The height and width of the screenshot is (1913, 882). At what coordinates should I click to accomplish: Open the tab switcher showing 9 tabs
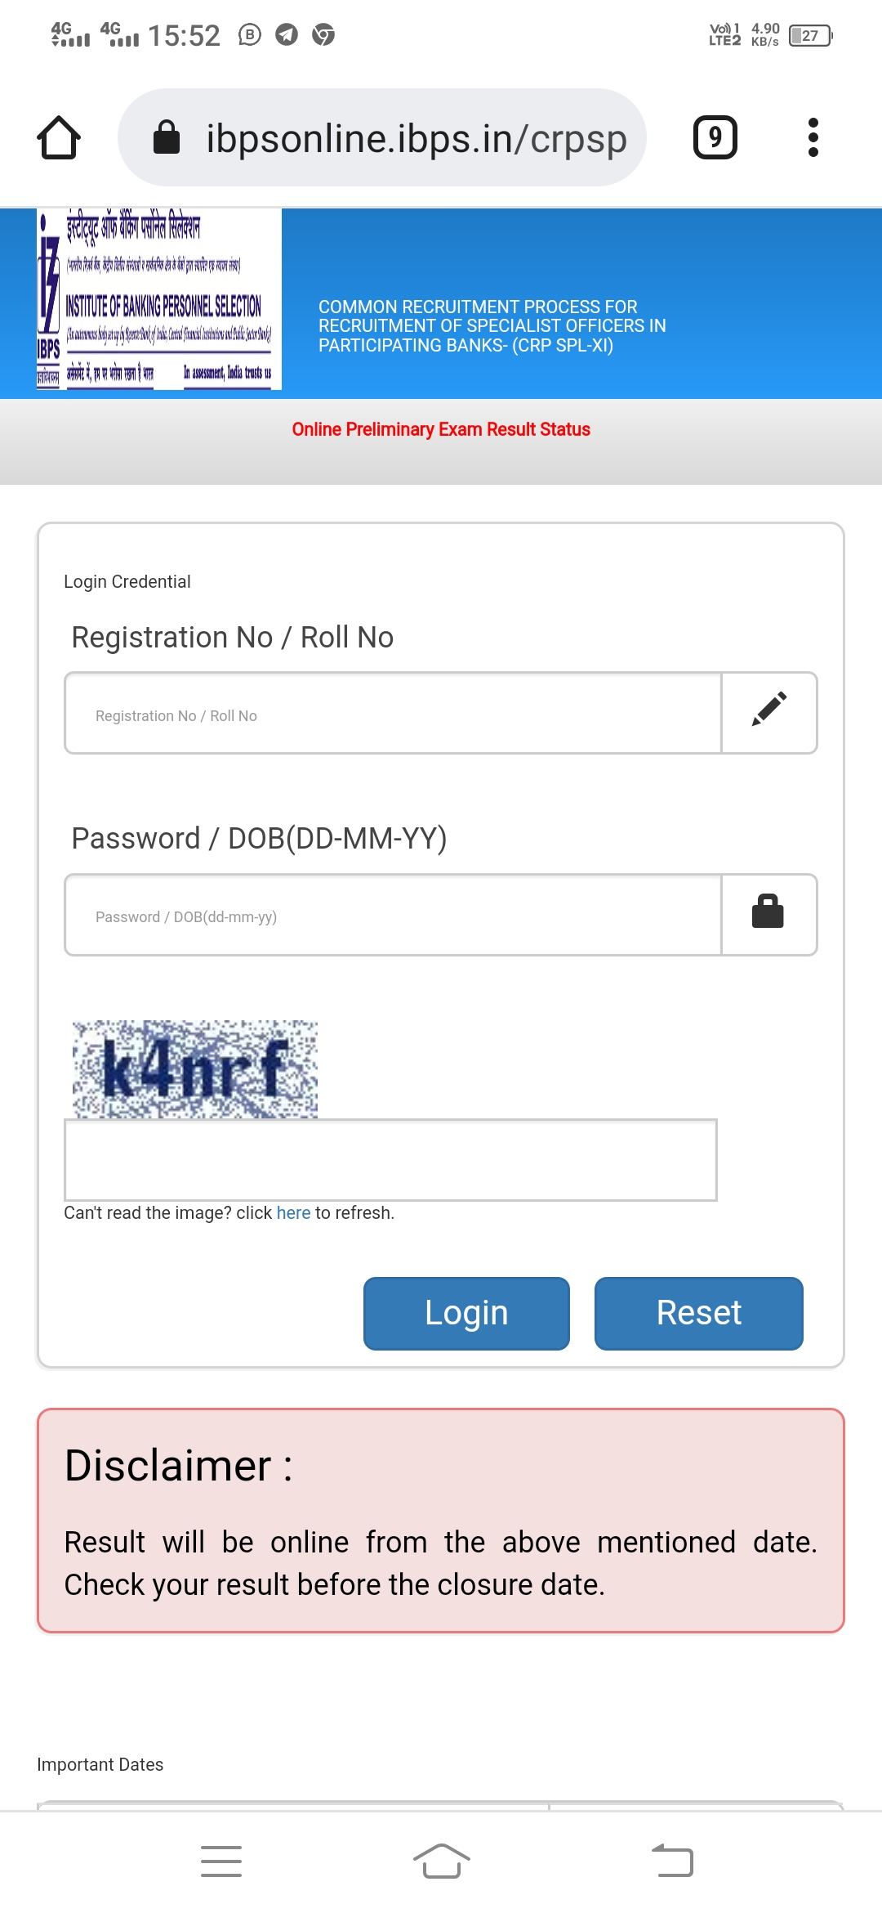click(715, 137)
